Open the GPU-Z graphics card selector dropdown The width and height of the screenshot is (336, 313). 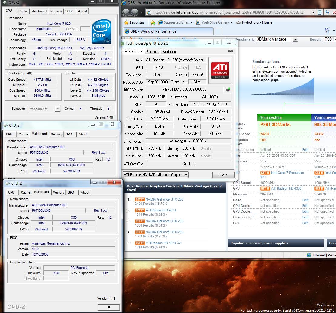(x=186, y=175)
